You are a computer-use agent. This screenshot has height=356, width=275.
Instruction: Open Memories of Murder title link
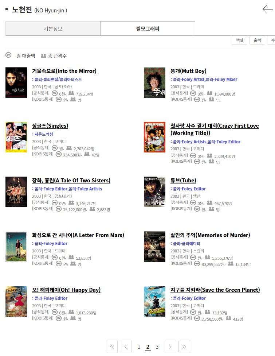[210, 235]
